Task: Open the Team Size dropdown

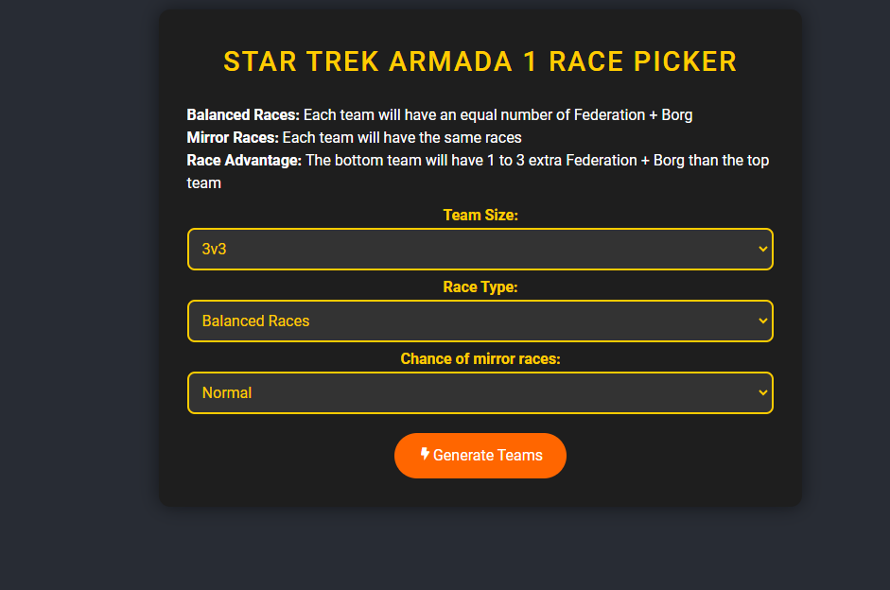Action: tap(480, 249)
